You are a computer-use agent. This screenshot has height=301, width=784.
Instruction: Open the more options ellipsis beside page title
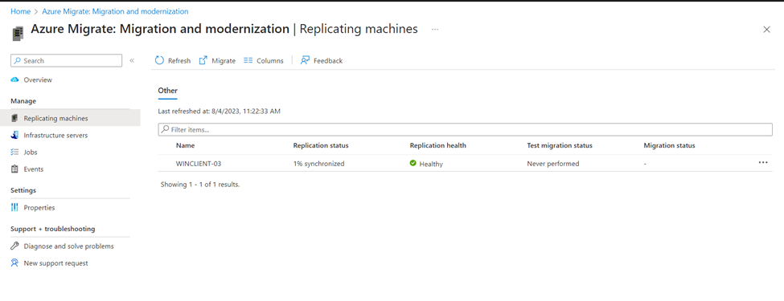pyautogui.click(x=435, y=30)
